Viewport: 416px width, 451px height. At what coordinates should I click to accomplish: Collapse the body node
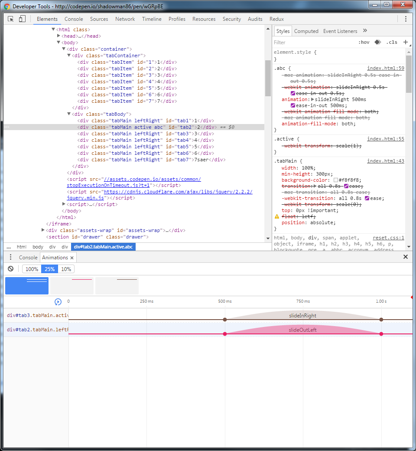click(x=58, y=42)
